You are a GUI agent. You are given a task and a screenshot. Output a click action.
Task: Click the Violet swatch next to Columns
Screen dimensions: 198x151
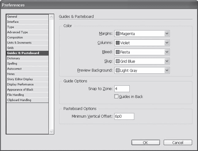point(117,43)
